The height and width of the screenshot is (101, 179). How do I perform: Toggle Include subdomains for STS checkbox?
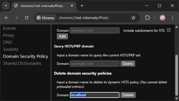click(169, 30)
